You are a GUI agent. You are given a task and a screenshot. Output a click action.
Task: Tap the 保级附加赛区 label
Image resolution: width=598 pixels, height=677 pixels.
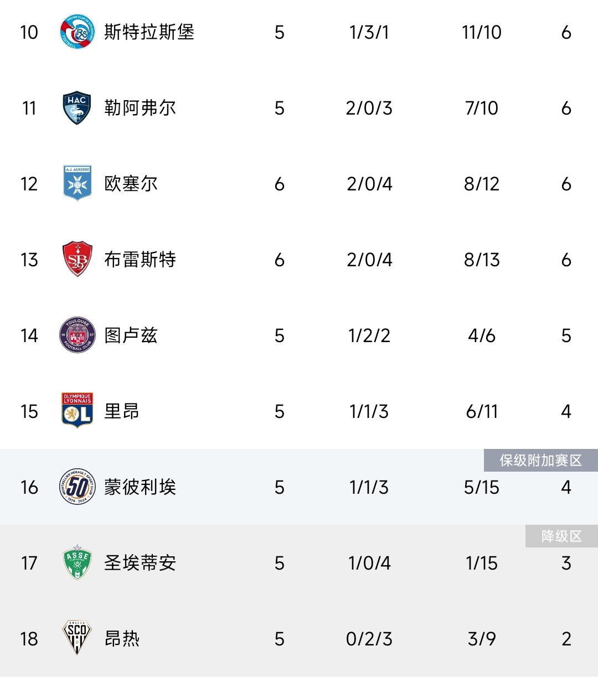coord(541,461)
